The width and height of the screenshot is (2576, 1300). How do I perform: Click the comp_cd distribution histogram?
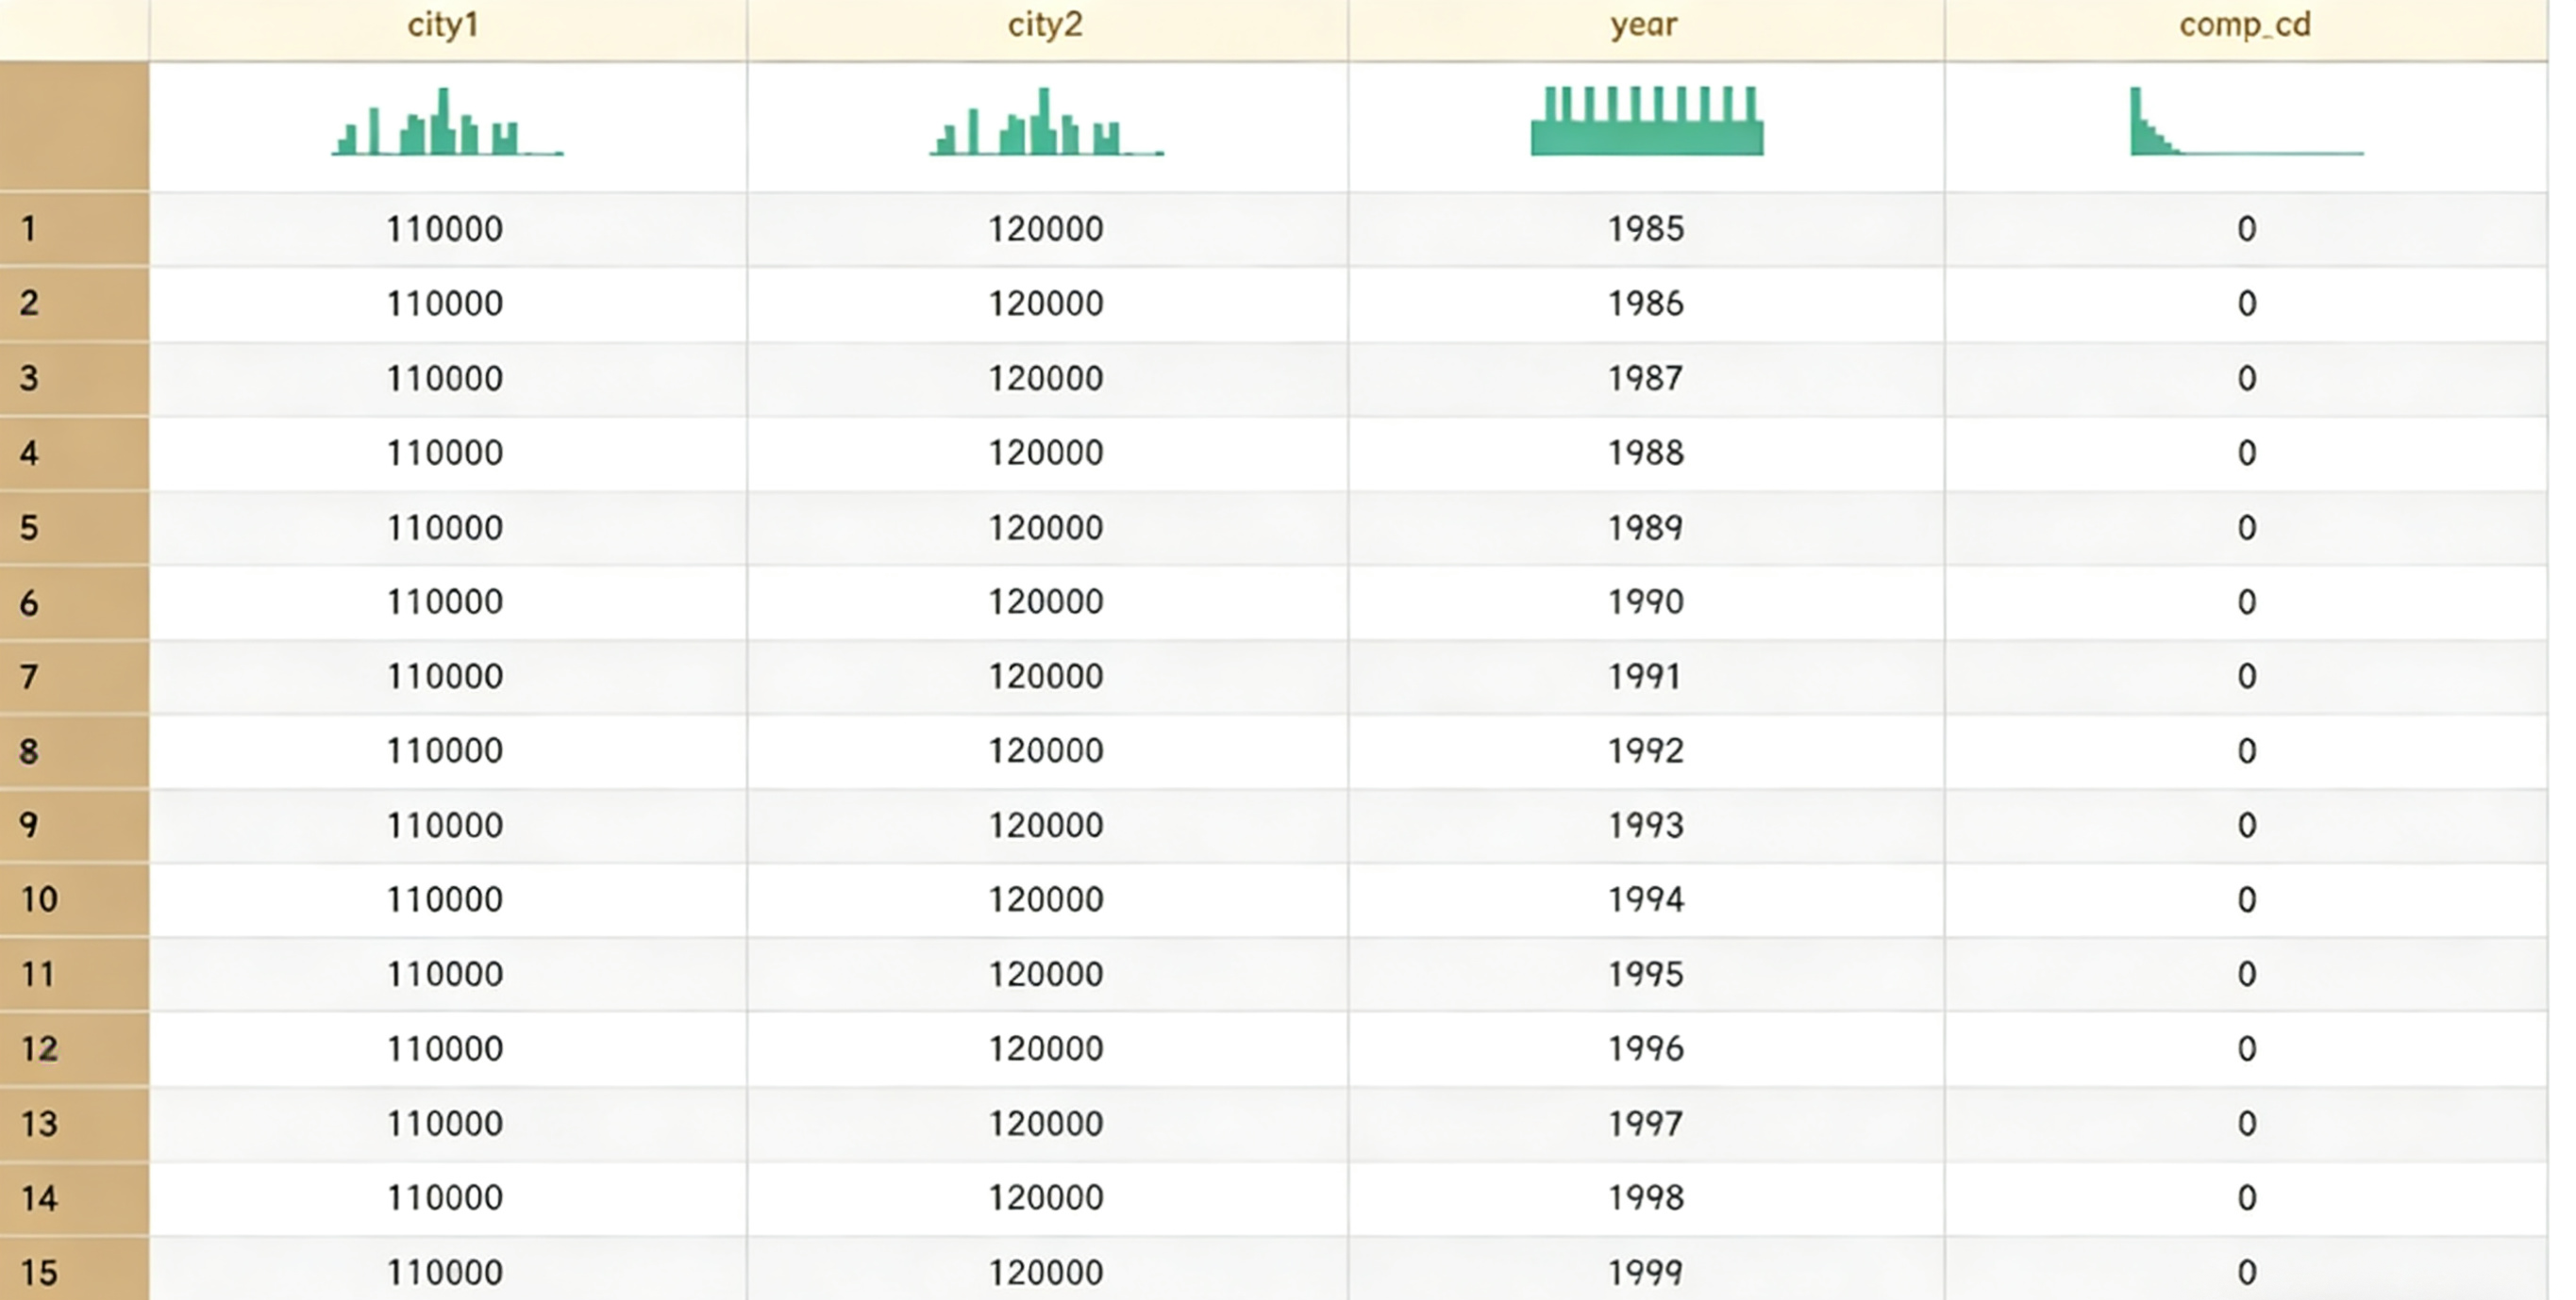tap(2246, 123)
